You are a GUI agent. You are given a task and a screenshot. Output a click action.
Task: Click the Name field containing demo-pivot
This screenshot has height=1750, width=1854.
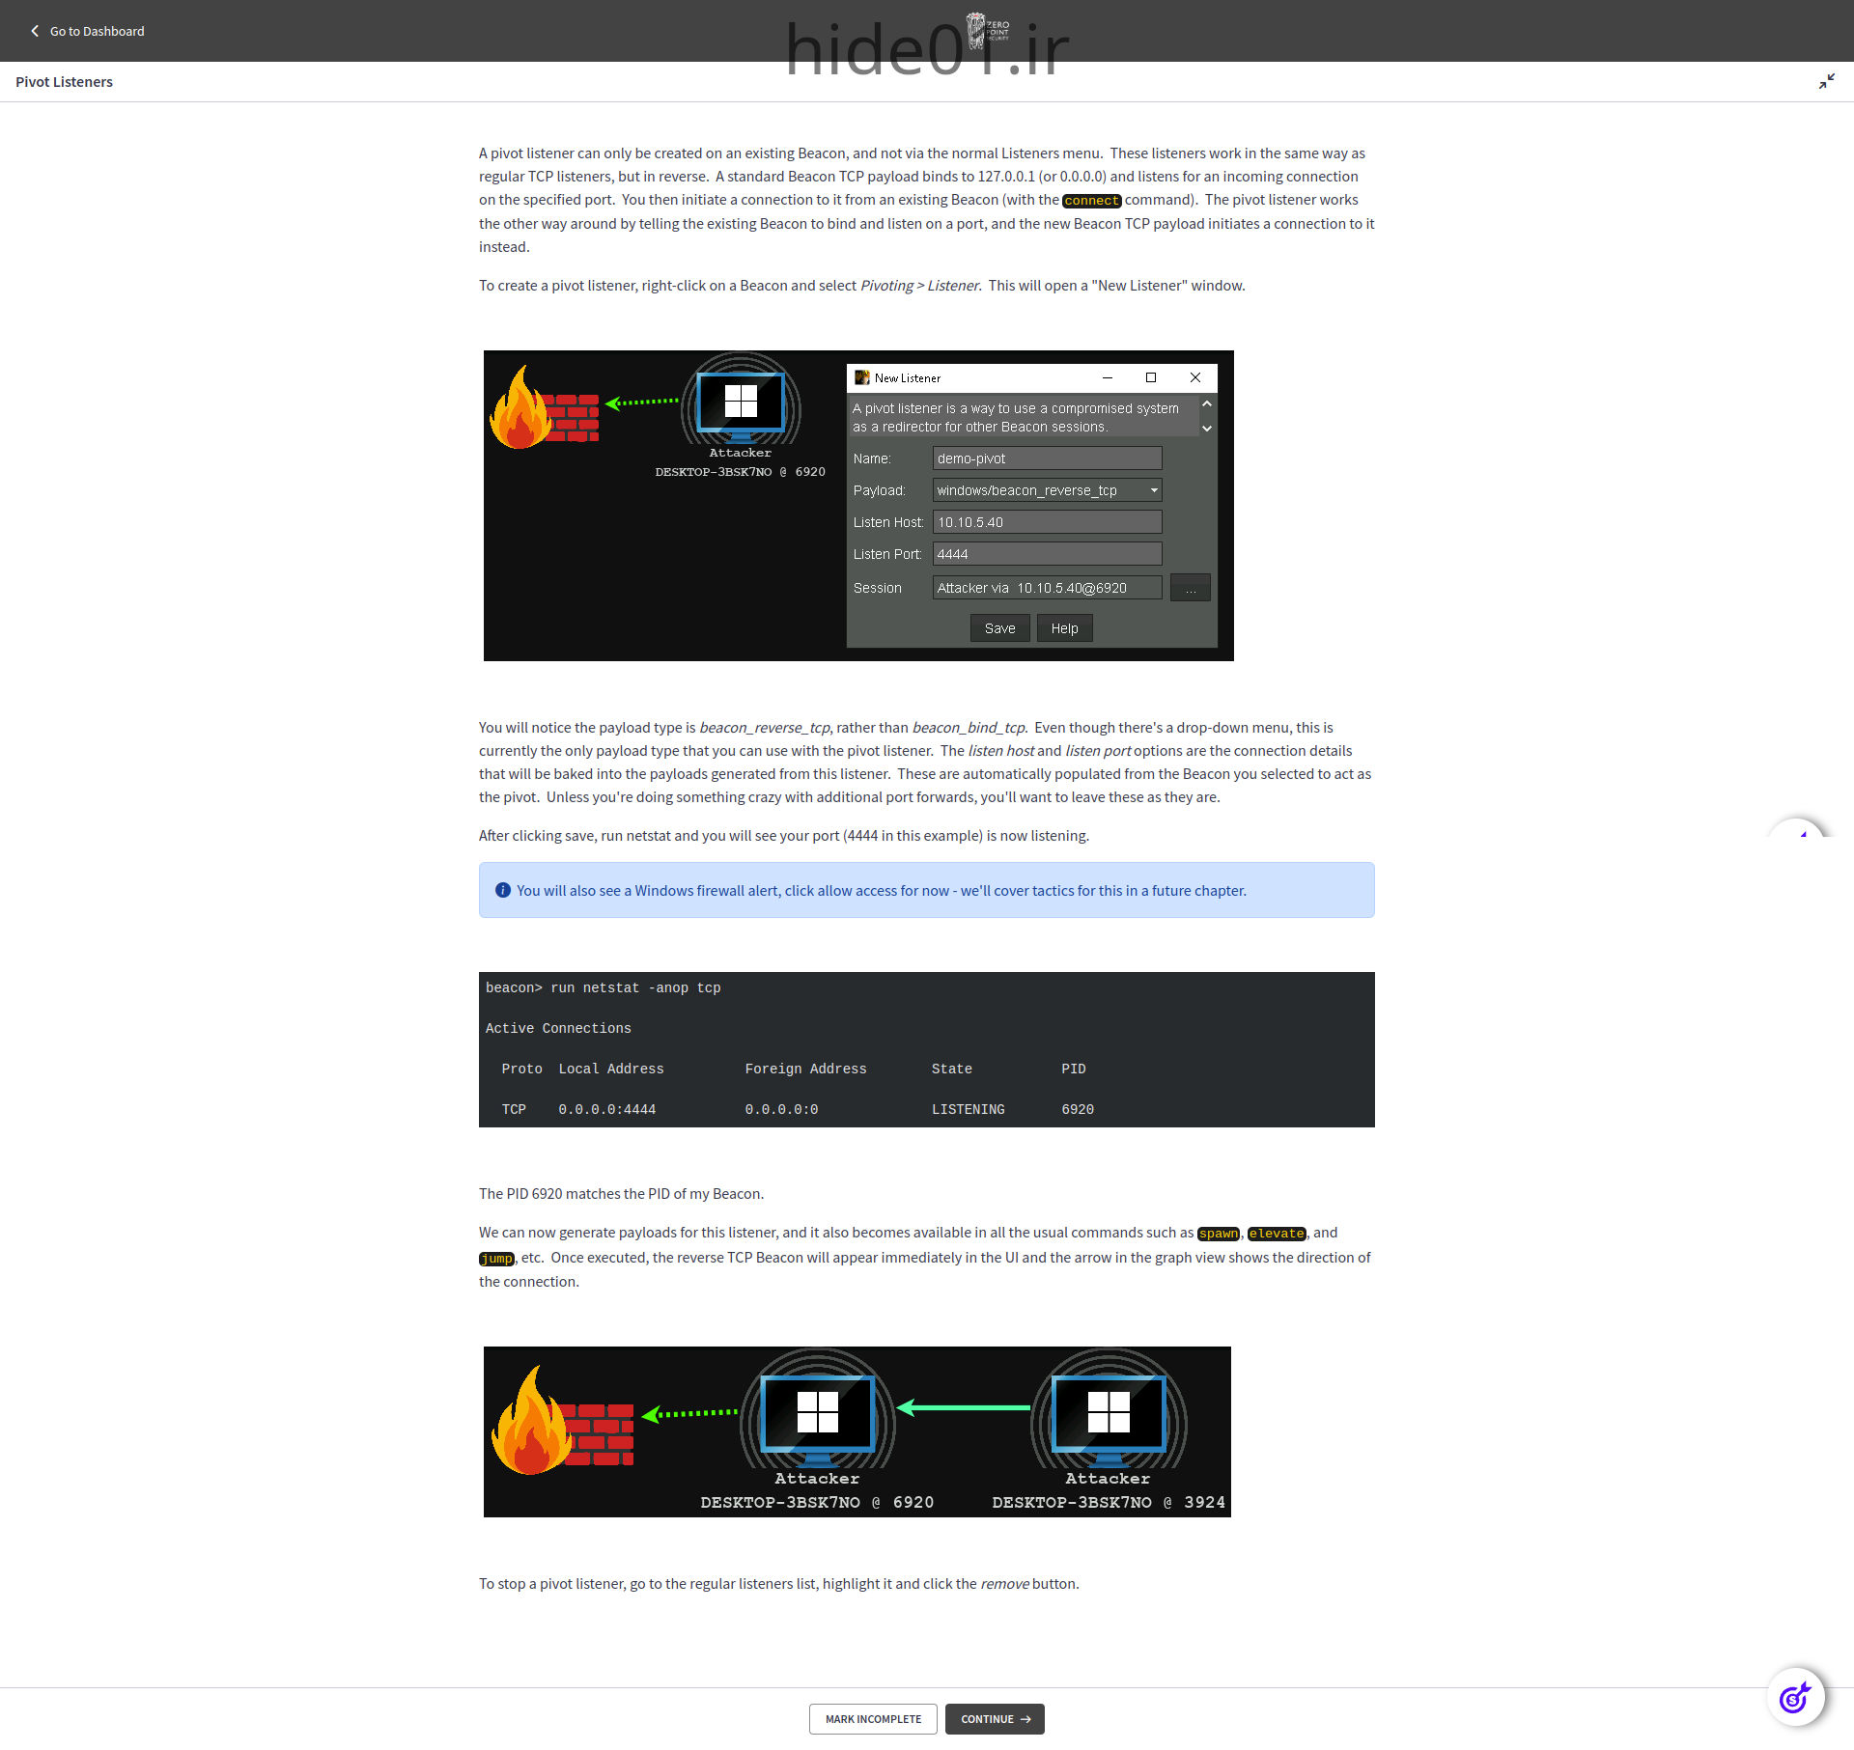1047,458
